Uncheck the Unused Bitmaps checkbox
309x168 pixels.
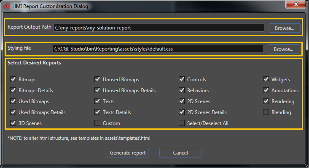pos(97,79)
